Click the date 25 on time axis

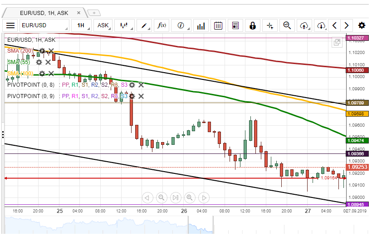(x=60, y=211)
